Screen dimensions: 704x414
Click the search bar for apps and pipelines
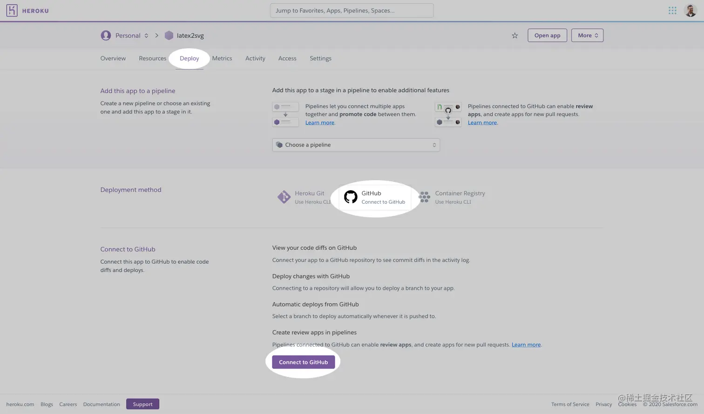352,10
